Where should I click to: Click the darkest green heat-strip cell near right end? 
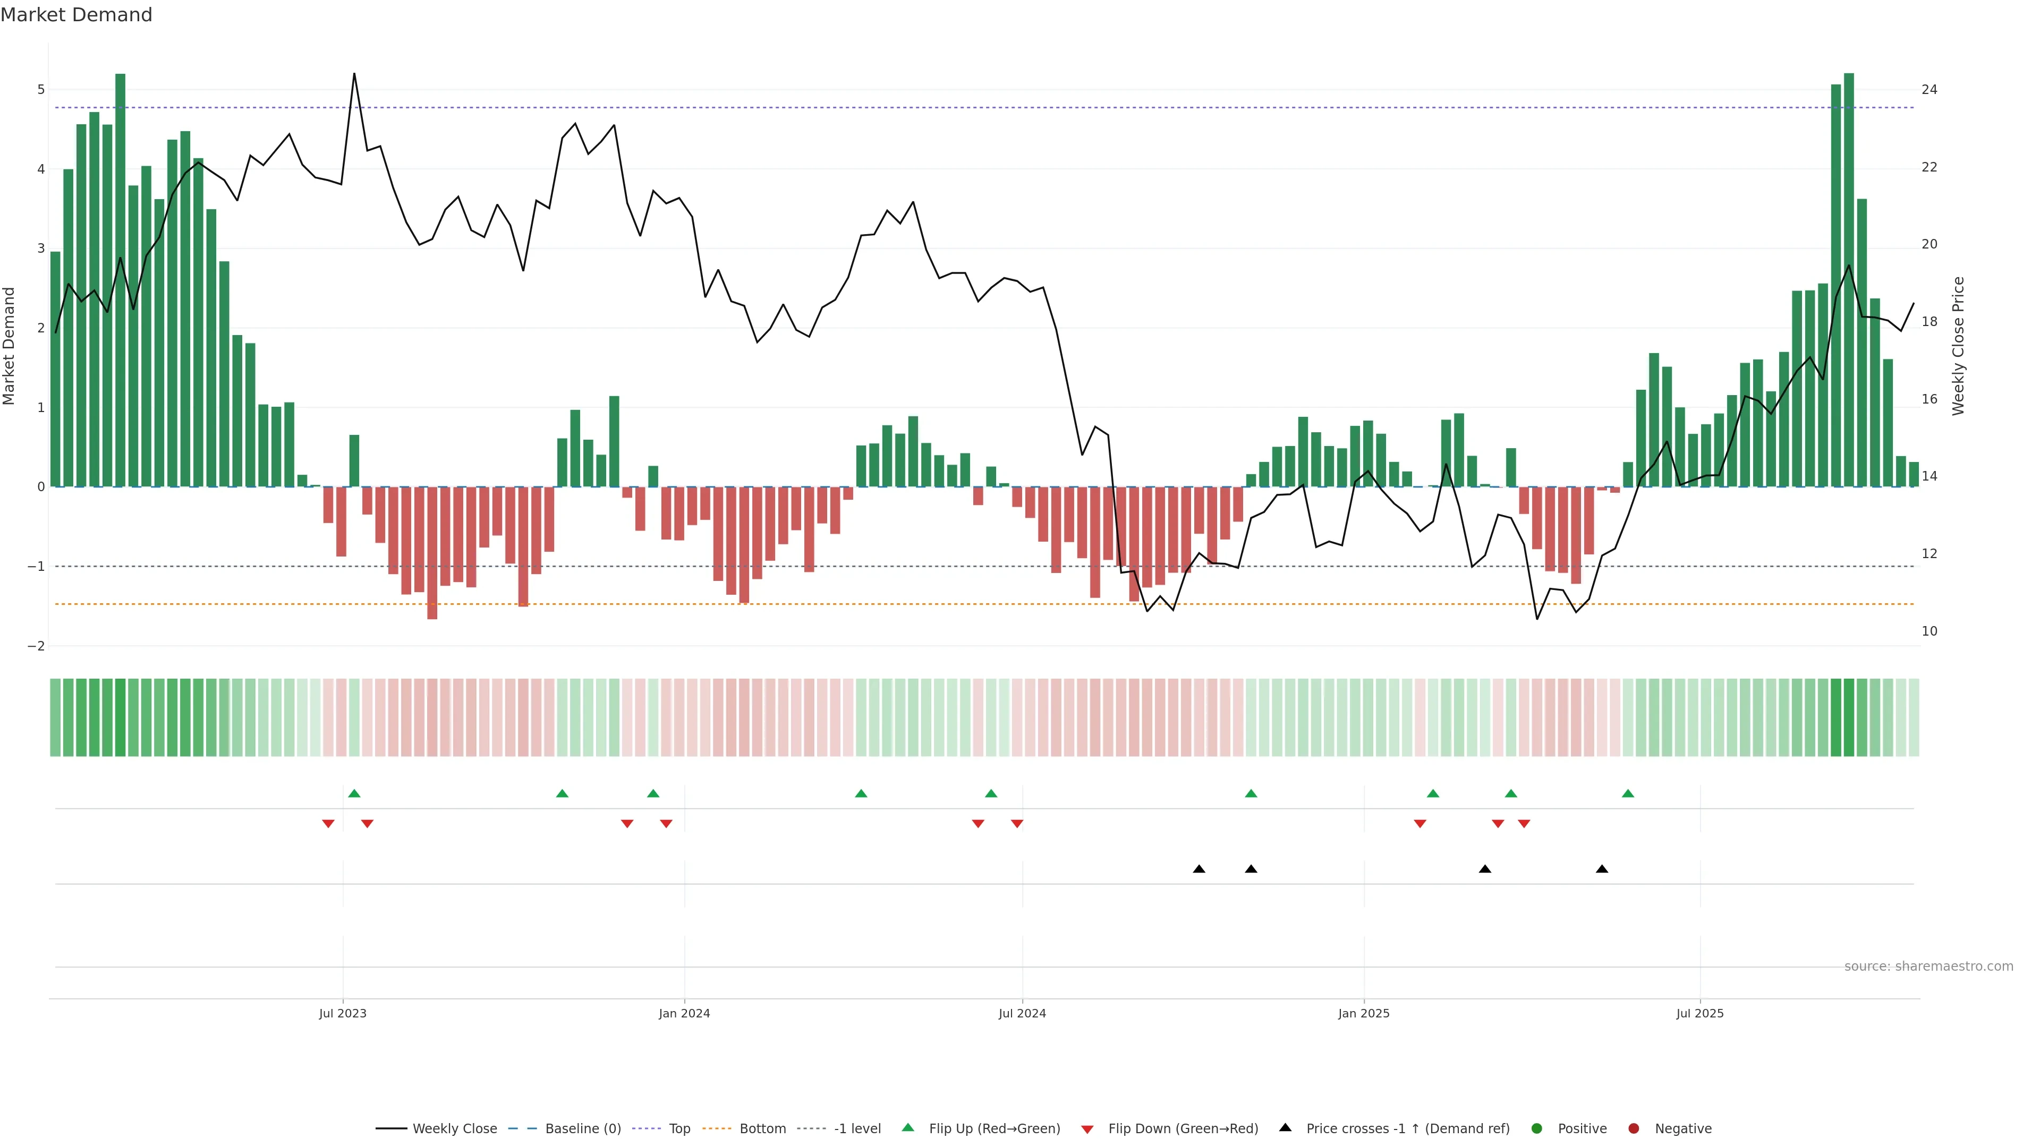pyautogui.click(x=1848, y=717)
